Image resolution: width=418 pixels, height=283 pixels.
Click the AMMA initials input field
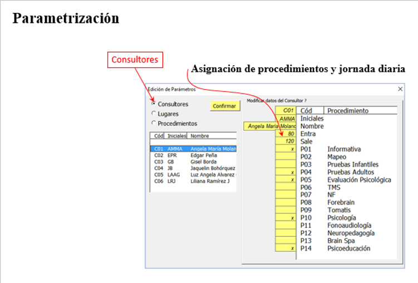click(x=286, y=119)
